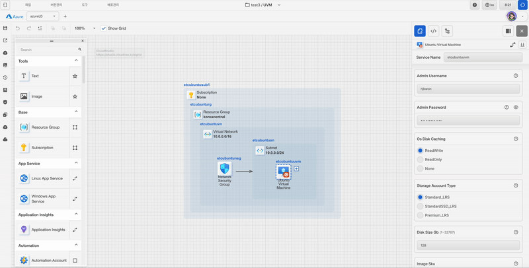Click the connector route icon beside Ubuntu Virtual Machine
Viewport: 529px width, 268px height.
tap(513, 44)
